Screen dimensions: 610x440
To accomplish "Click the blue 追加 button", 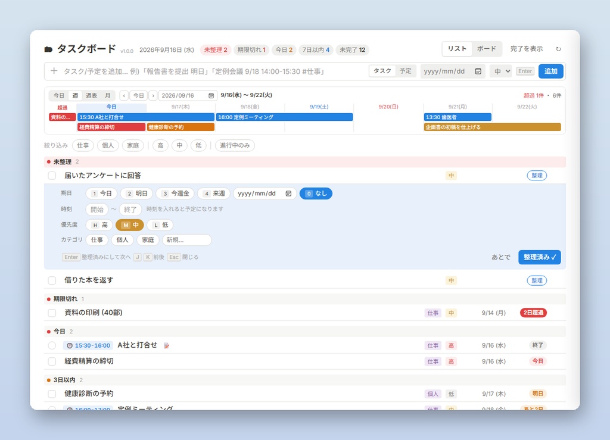I will pyautogui.click(x=551, y=71).
